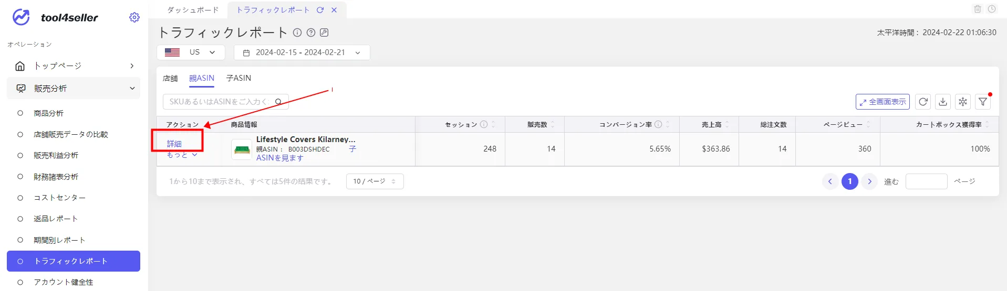Go to previous page arrow
This screenshot has width=1007, height=291.
point(830,181)
